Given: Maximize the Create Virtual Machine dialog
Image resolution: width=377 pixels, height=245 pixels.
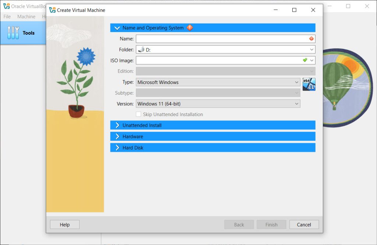Looking at the screenshot, I should (x=294, y=10).
